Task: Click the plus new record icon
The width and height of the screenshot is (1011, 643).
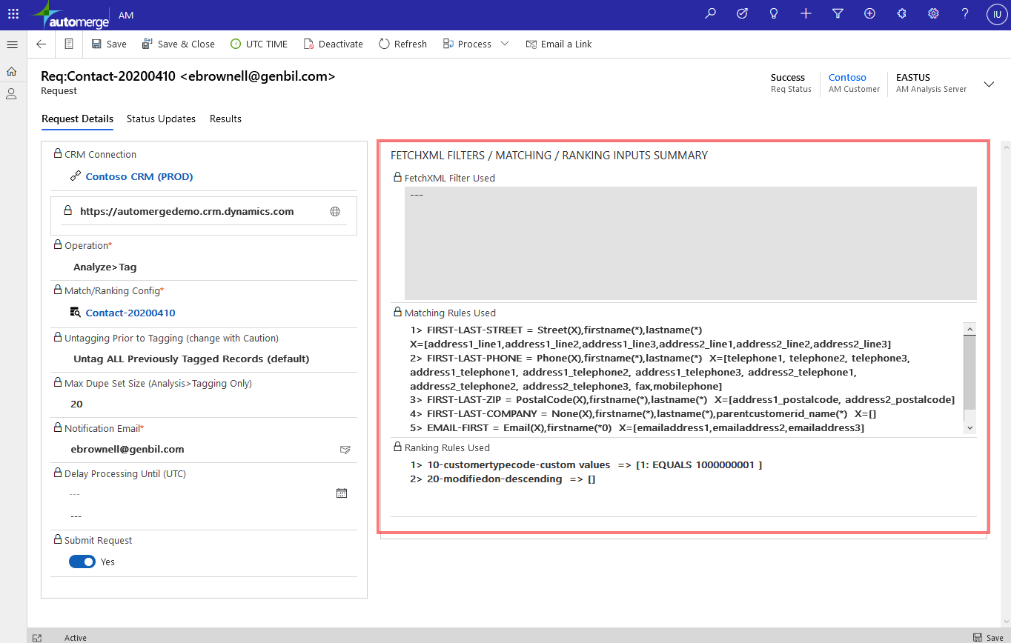Action: (x=806, y=14)
